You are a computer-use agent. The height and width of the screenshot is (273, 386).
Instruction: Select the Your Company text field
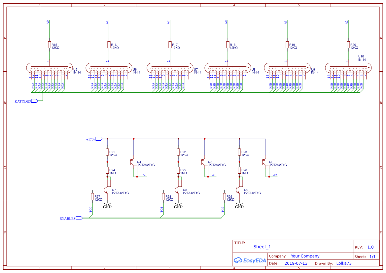click(305, 256)
